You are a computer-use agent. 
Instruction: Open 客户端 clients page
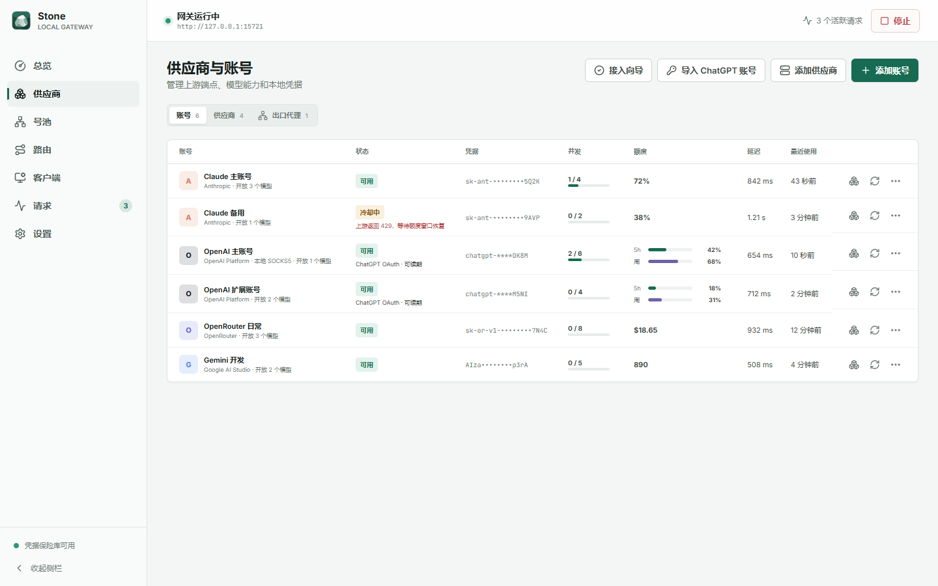pos(73,178)
